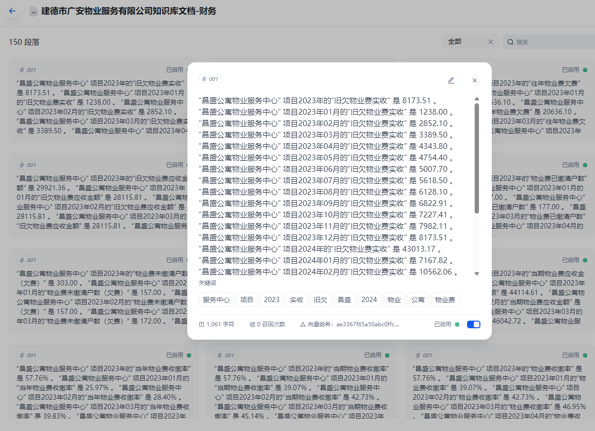The width and height of the screenshot is (595, 431).
Task: Click the # 001 tag in the dialog header
Action: point(210,79)
